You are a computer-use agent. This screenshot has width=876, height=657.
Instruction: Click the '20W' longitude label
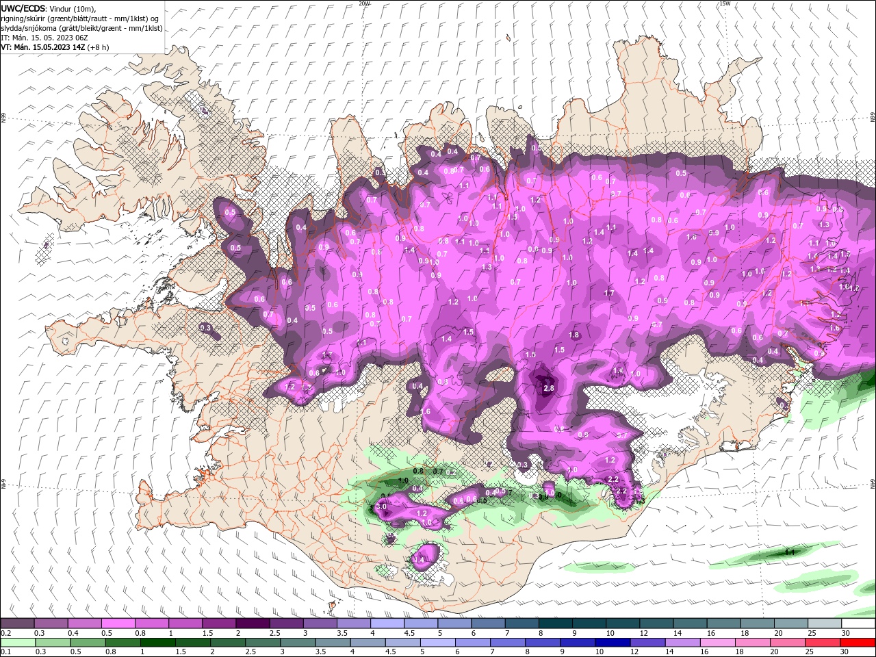click(x=364, y=3)
